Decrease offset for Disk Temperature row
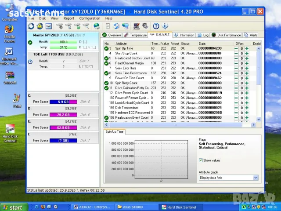Image resolution: width=281 pixels, height=211 pixels. [236, 108]
